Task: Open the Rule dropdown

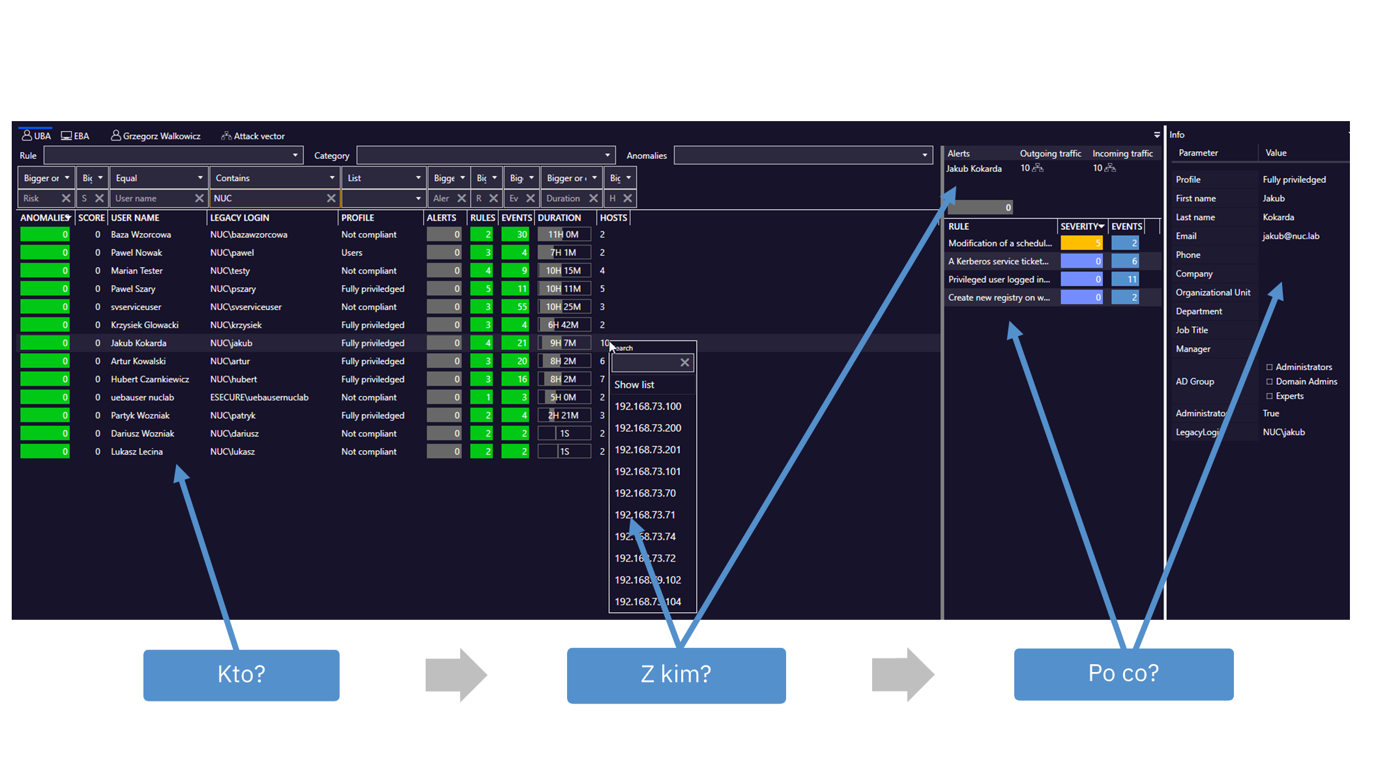Action: pyautogui.click(x=173, y=155)
